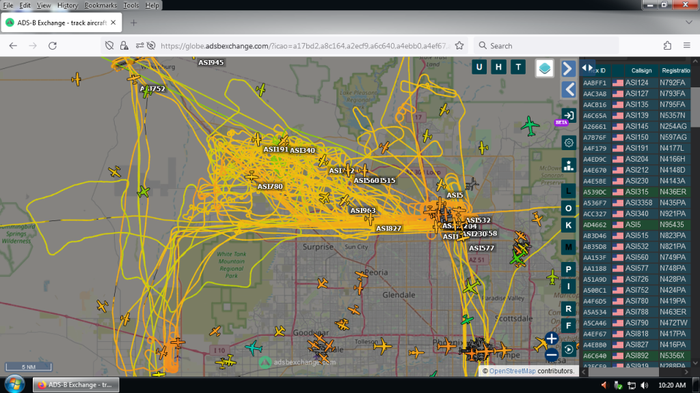Select aircraft row ASI5 N95435
The height and width of the screenshot is (393, 700).
pyautogui.click(x=635, y=224)
